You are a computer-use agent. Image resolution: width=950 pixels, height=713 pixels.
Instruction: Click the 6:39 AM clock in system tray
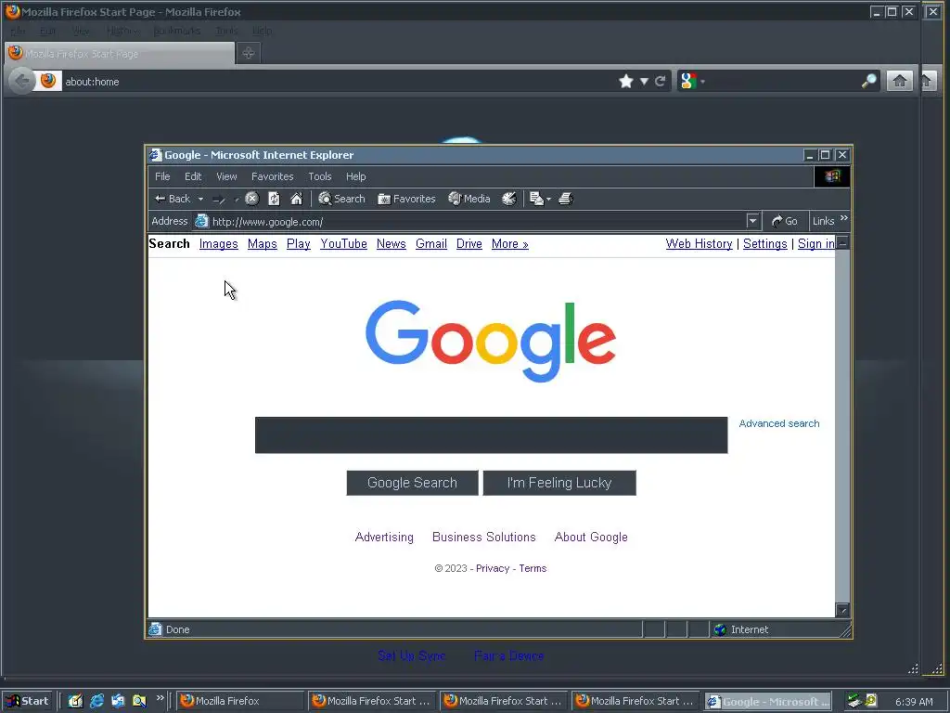point(914,702)
